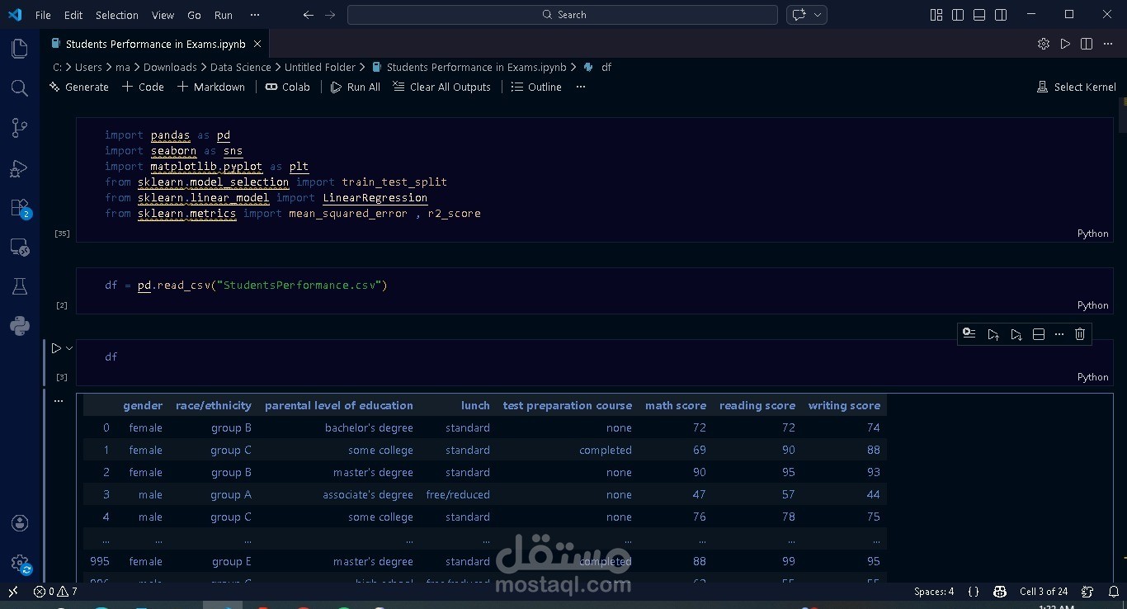Click Select Kernel
Image resolution: width=1127 pixels, height=609 pixels.
pyautogui.click(x=1077, y=87)
